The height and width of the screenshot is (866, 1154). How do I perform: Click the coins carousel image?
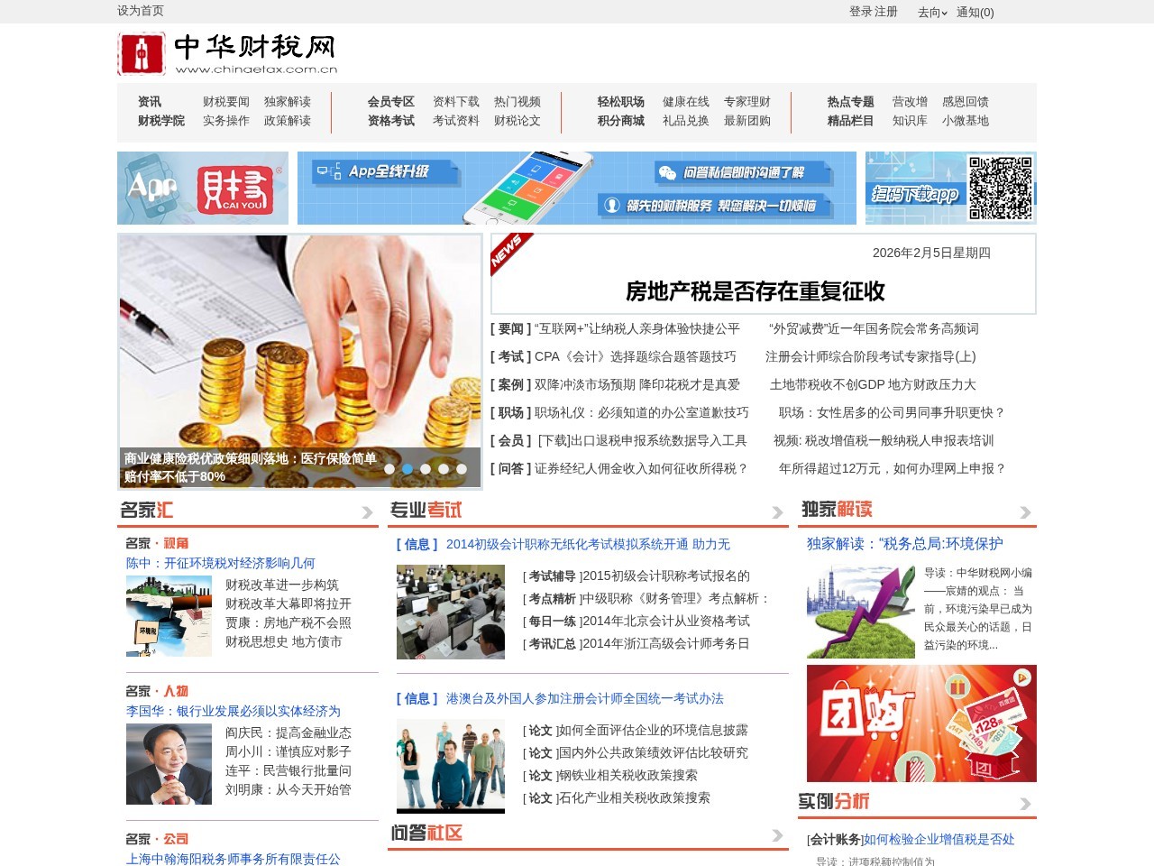click(x=300, y=361)
